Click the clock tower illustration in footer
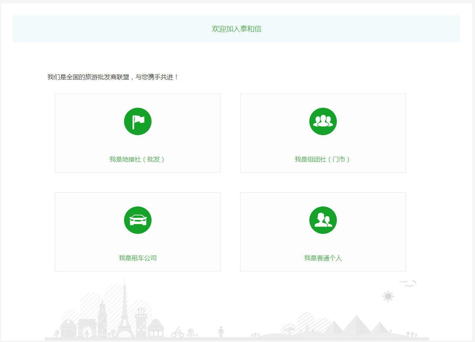Screen dimensions: 475x342 [102, 319]
